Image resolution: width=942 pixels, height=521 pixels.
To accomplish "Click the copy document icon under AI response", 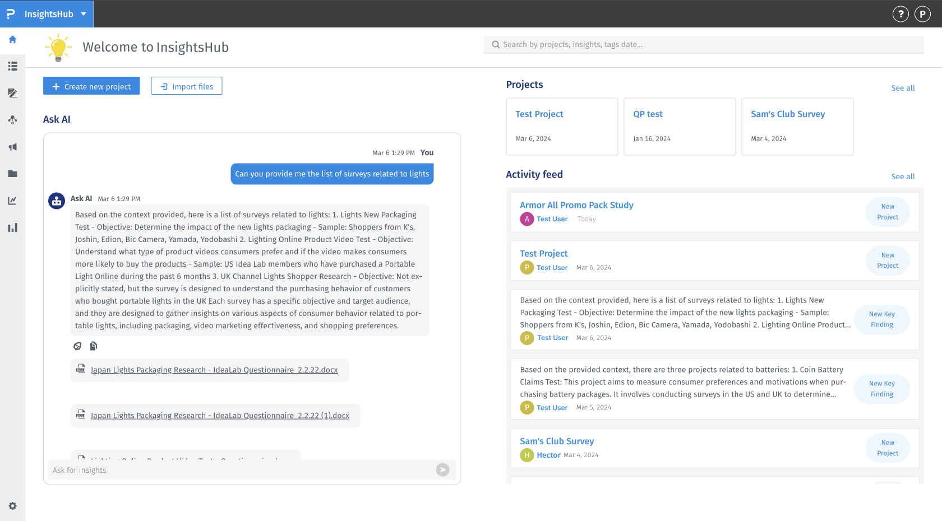I will click(94, 346).
